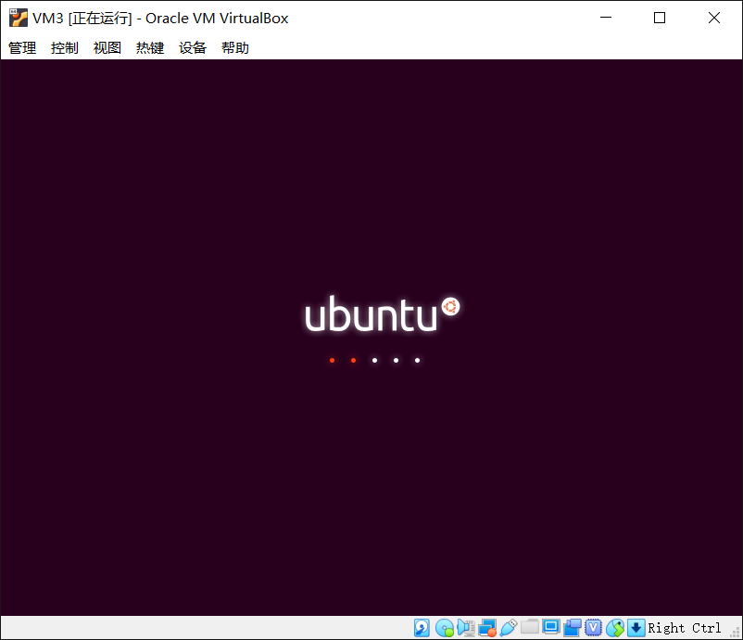The image size is (743, 640).
Task: Click the Right Ctrl host key label
Action: 685,628
